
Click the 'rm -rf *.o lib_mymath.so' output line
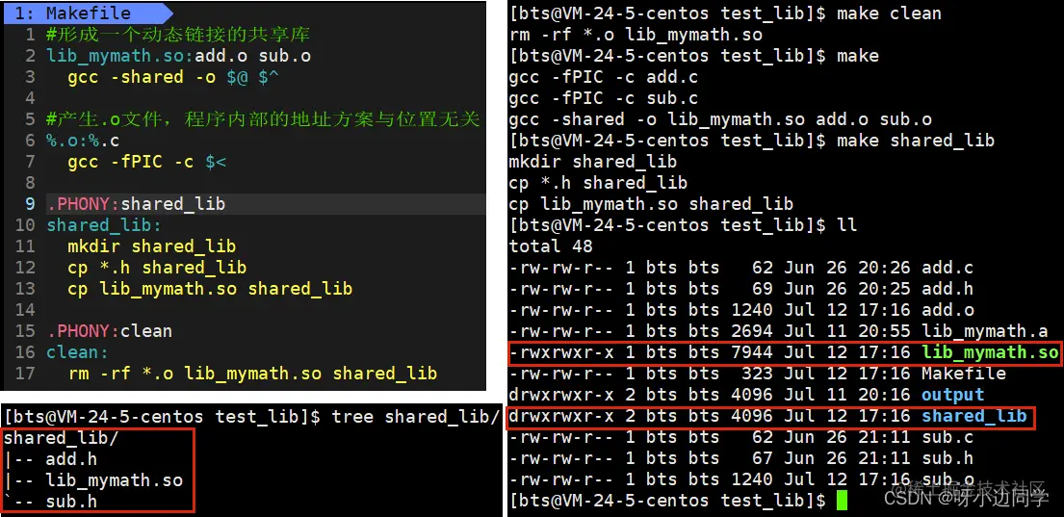(636, 34)
